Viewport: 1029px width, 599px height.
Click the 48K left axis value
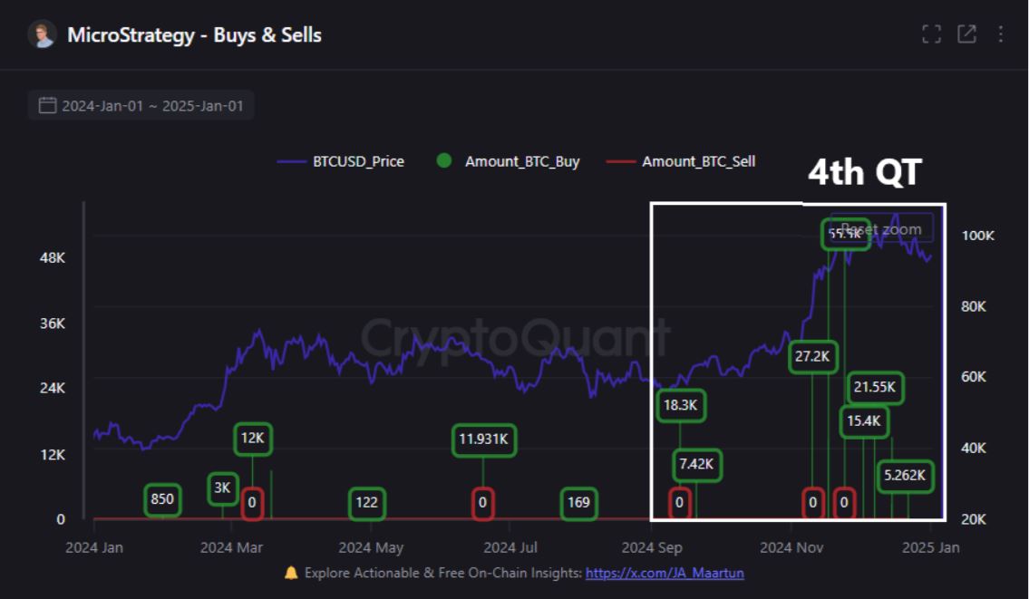pyautogui.click(x=53, y=258)
